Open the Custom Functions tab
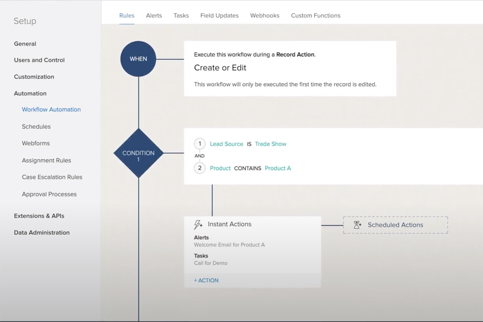The image size is (483, 322). 316,15
